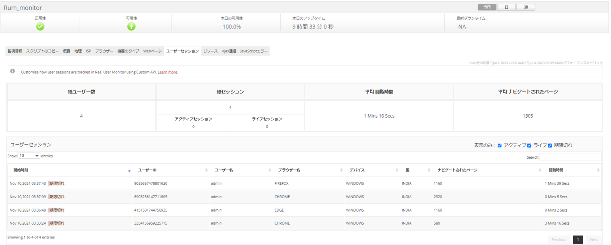Viewport: 611px width, 245px height.
Task: Uncheck the アクティブ filter checkbox
Action: (x=500, y=145)
